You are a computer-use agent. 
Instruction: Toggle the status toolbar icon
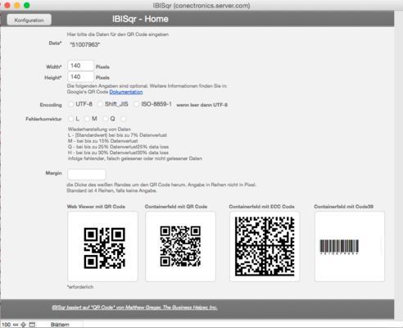[32, 325]
